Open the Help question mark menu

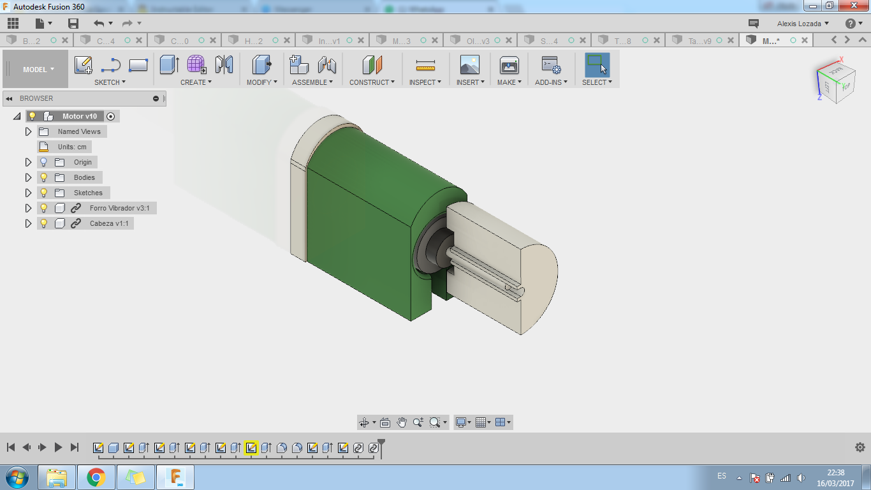pyautogui.click(x=853, y=24)
